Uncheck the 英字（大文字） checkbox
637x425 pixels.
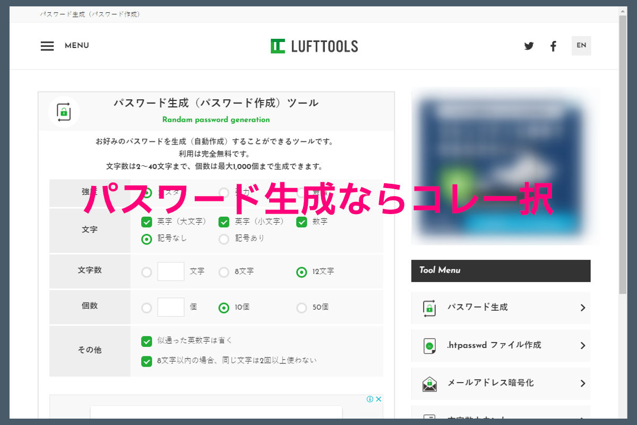click(x=147, y=222)
